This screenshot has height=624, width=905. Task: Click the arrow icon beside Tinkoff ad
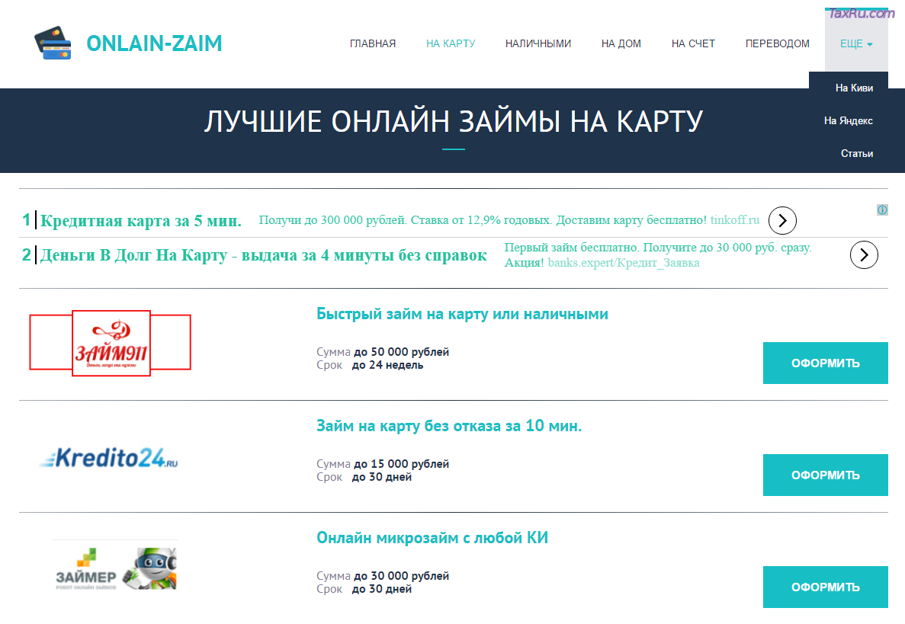(782, 221)
